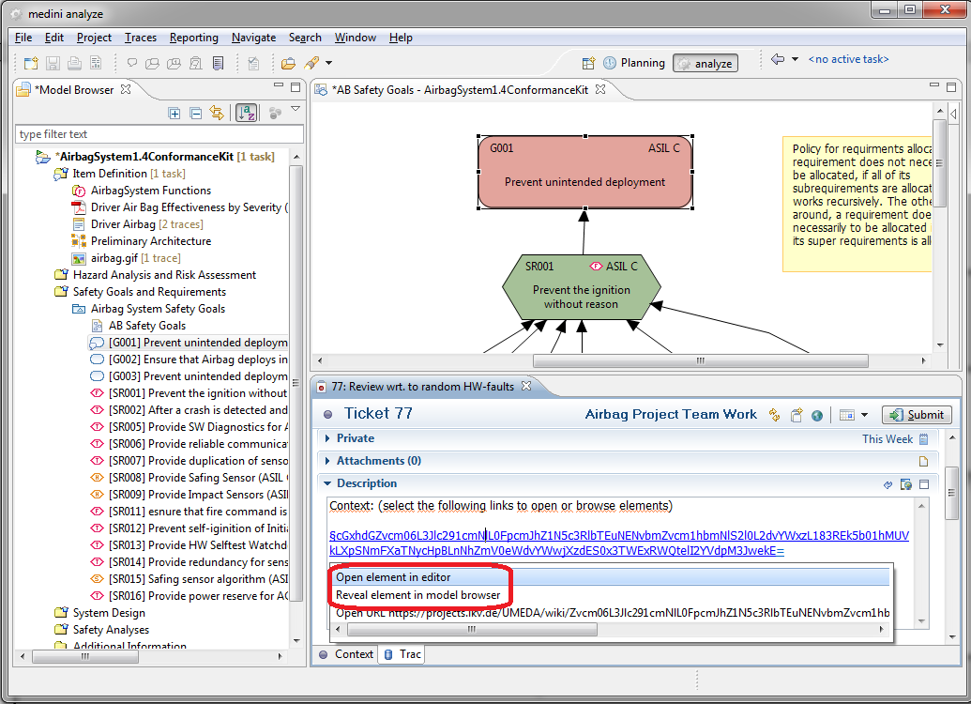Click synchronize icon next to Airbag Project Team Work
Viewport: 971px width, 704px height.
[x=775, y=415]
